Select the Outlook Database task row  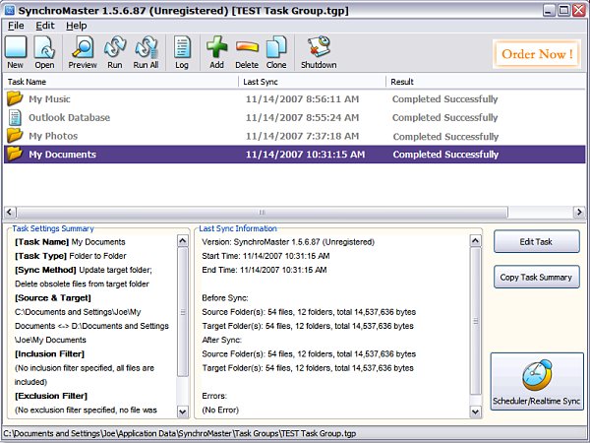(295, 117)
